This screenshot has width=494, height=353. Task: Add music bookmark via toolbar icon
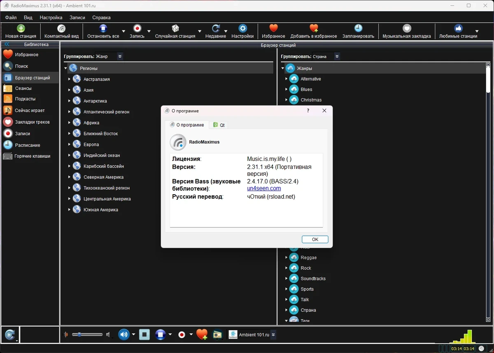[407, 28]
